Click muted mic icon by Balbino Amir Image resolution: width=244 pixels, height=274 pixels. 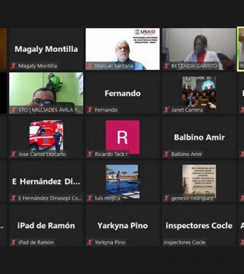[x=166, y=154]
